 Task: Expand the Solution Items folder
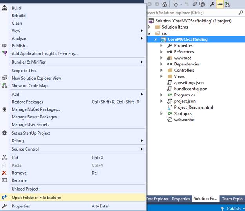pyautogui.click(x=149, y=27)
